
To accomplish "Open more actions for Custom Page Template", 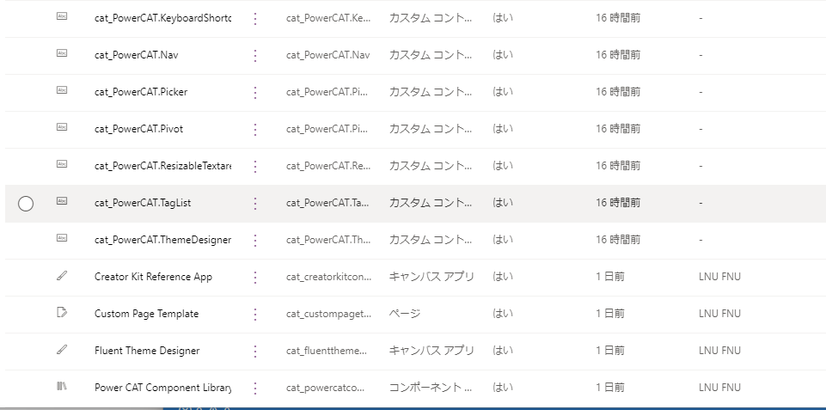I will (x=255, y=314).
